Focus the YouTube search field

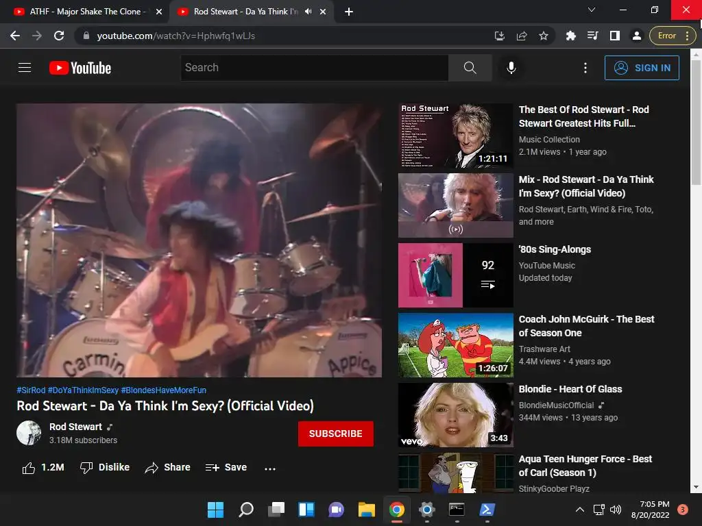(x=315, y=68)
